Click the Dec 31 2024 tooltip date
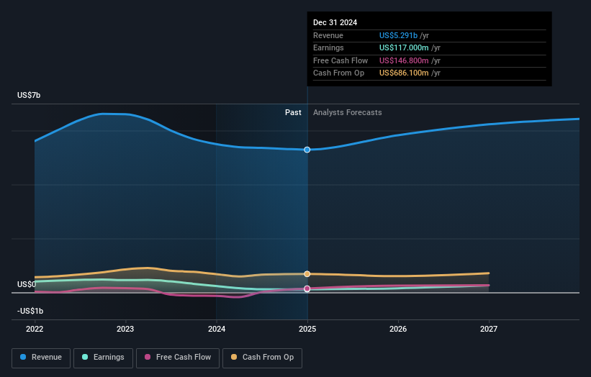Screen dimensions: 591x377 click(x=335, y=22)
